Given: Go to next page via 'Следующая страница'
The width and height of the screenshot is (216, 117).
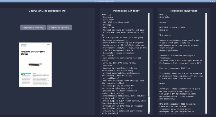Looking at the screenshot, I should click(x=59, y=28).
